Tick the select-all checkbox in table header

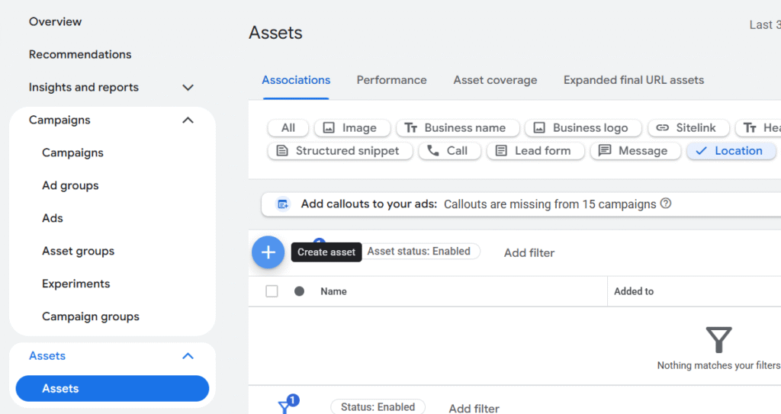(x=272, y=291)
